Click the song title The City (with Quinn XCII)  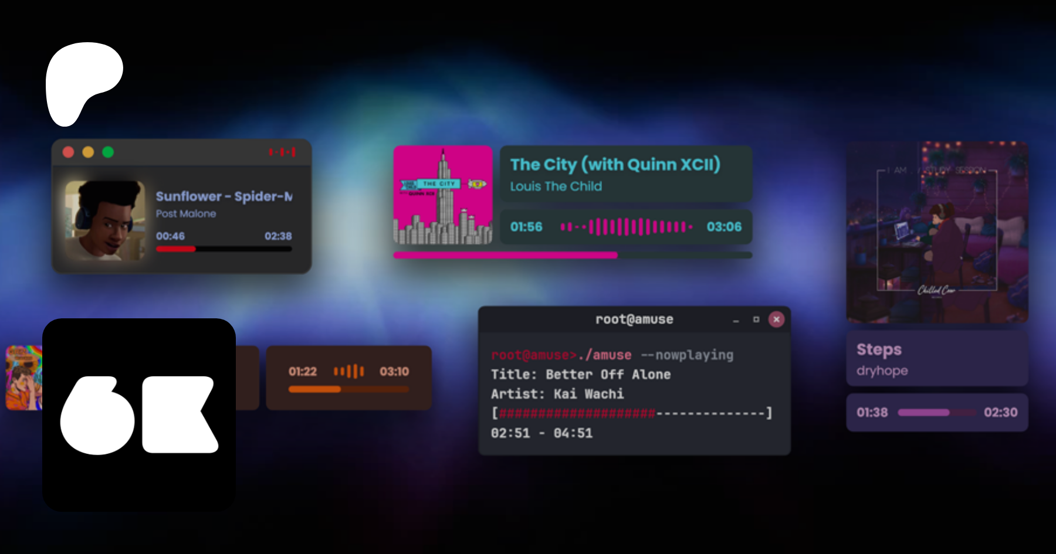pyautogui.click(x=615, y=165)
